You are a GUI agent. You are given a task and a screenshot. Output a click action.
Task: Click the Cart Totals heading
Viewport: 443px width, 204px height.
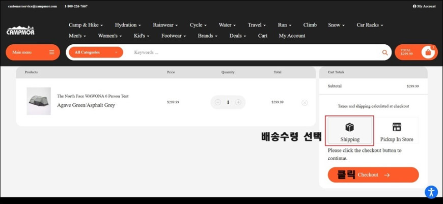(x=336, y=72)
